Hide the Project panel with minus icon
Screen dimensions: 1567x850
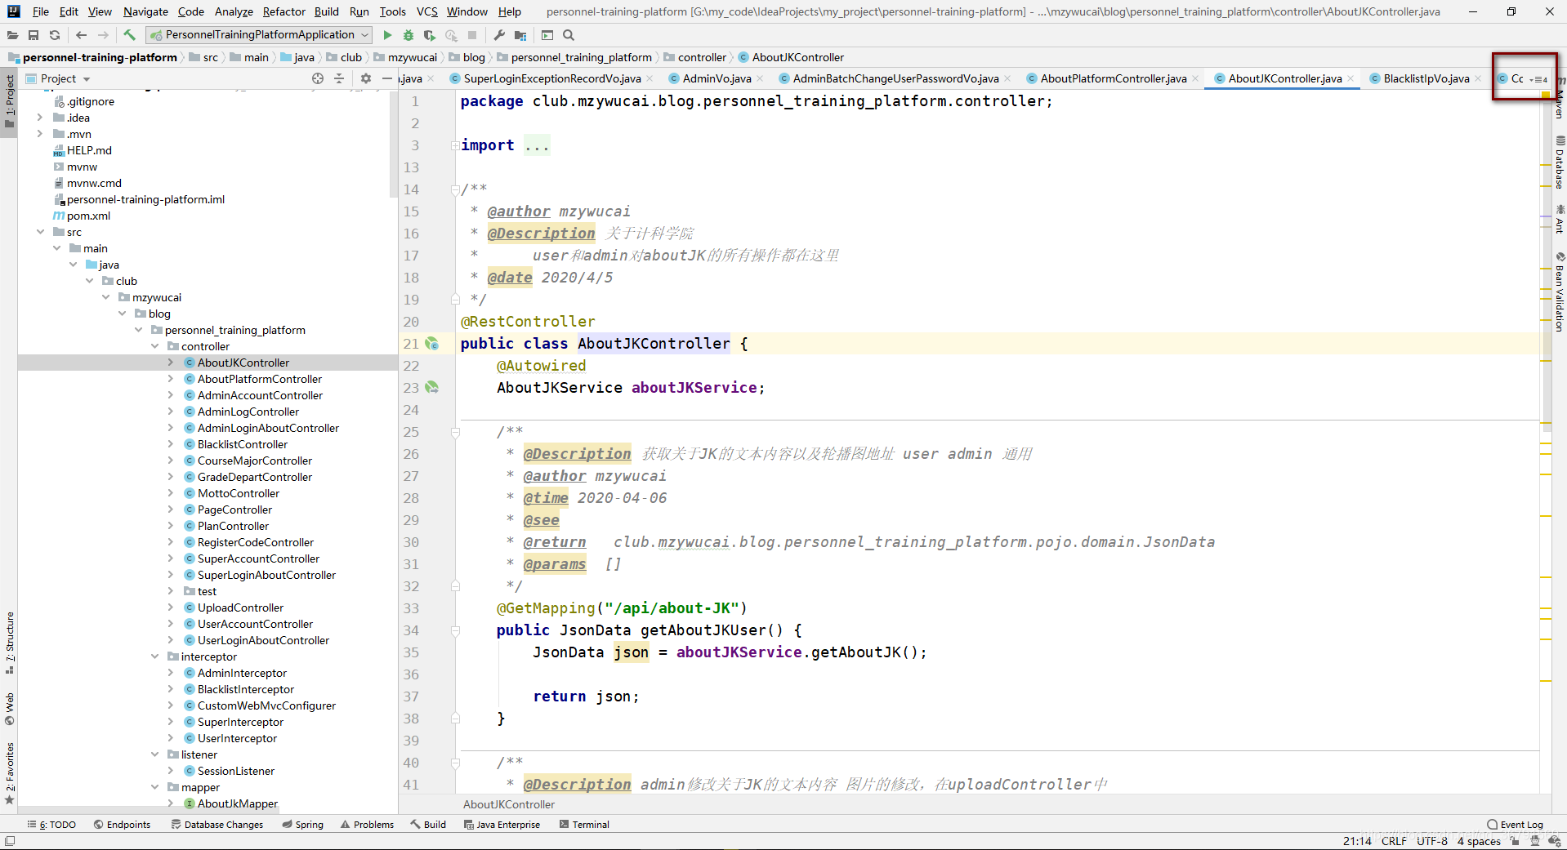pyautogui.click(x=387, y=78)
